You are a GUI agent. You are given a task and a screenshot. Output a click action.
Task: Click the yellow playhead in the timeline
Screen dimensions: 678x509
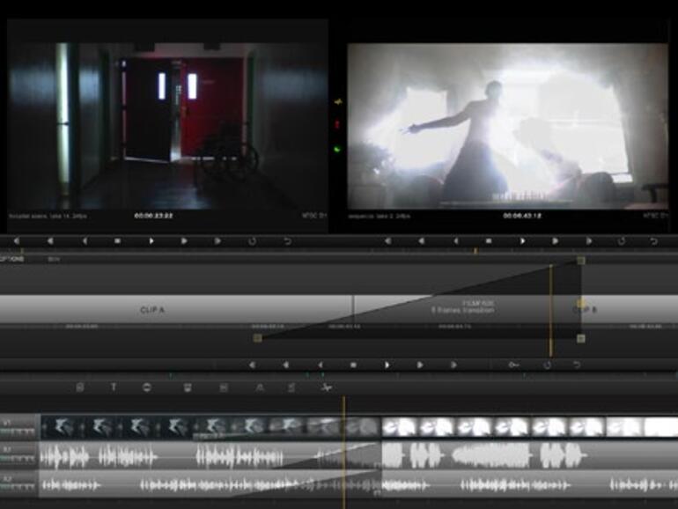[344, 453]
